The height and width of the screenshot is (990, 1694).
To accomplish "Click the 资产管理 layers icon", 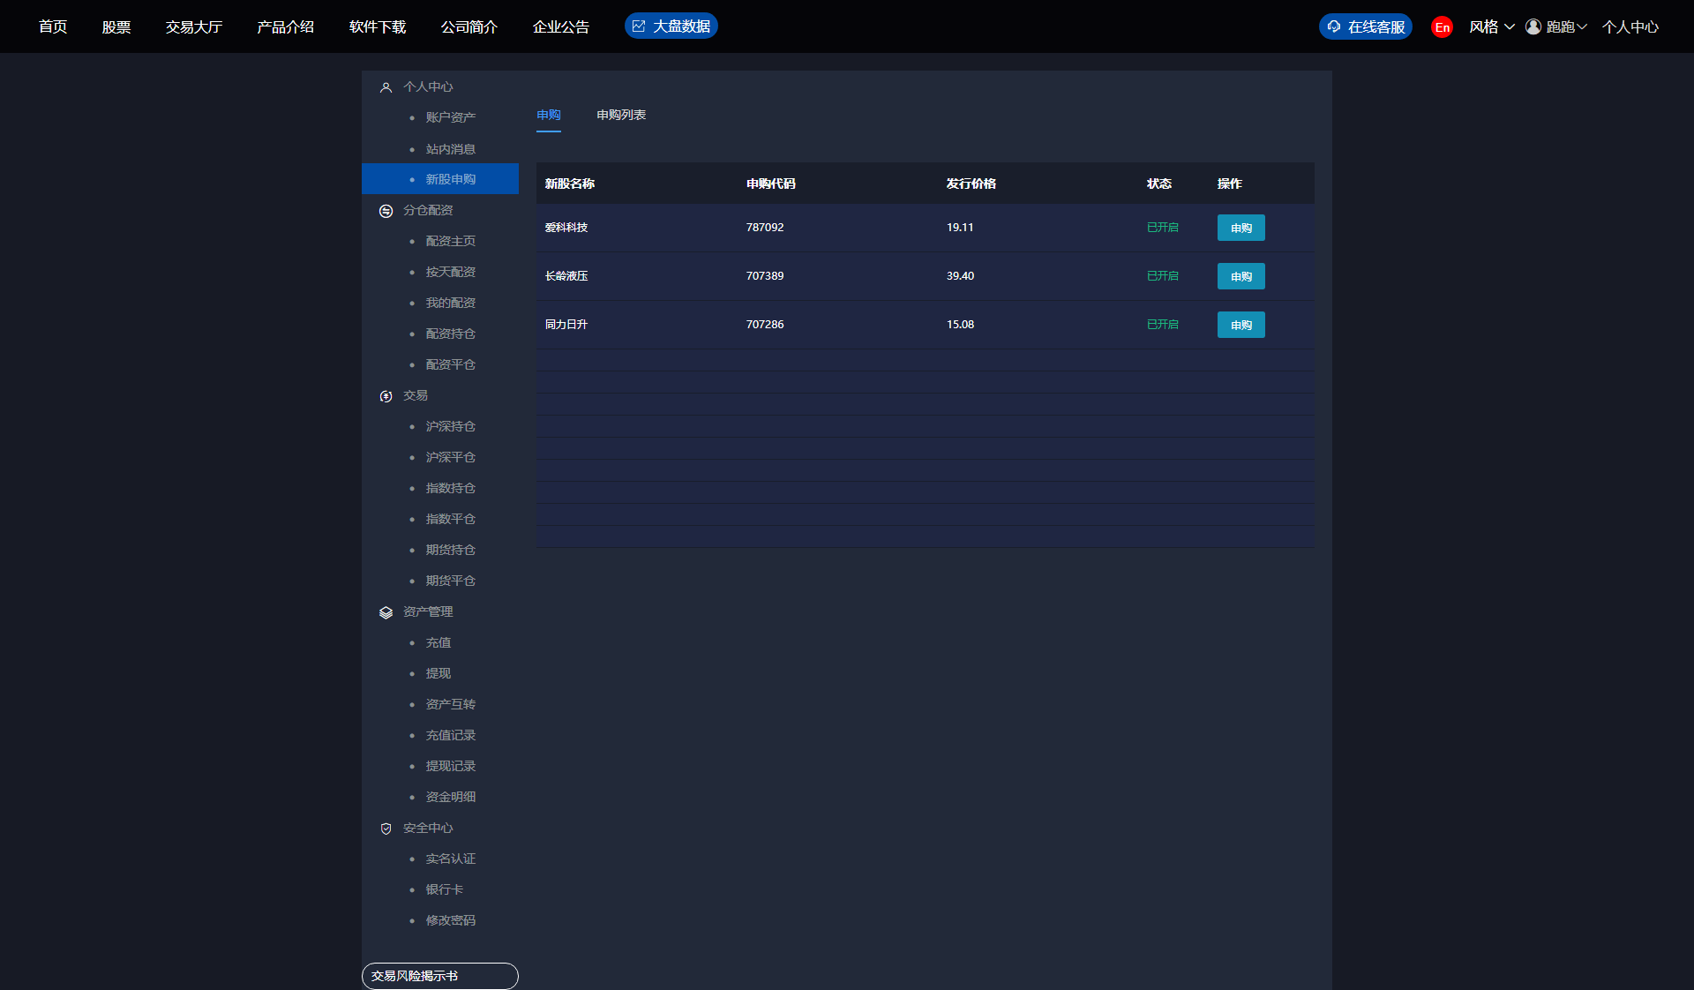I will point(386,612).
